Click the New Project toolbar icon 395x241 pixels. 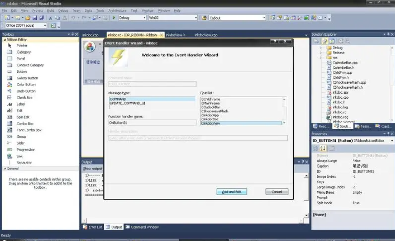(7, 18)
